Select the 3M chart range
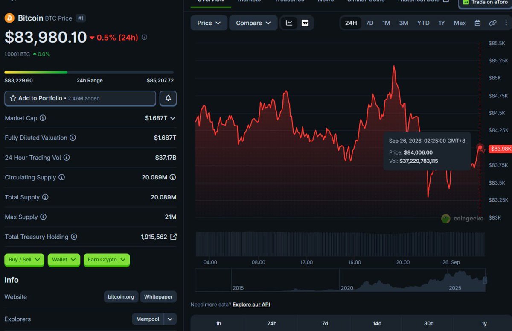Viewport: 512px width, 331px height. coord(404,23)
